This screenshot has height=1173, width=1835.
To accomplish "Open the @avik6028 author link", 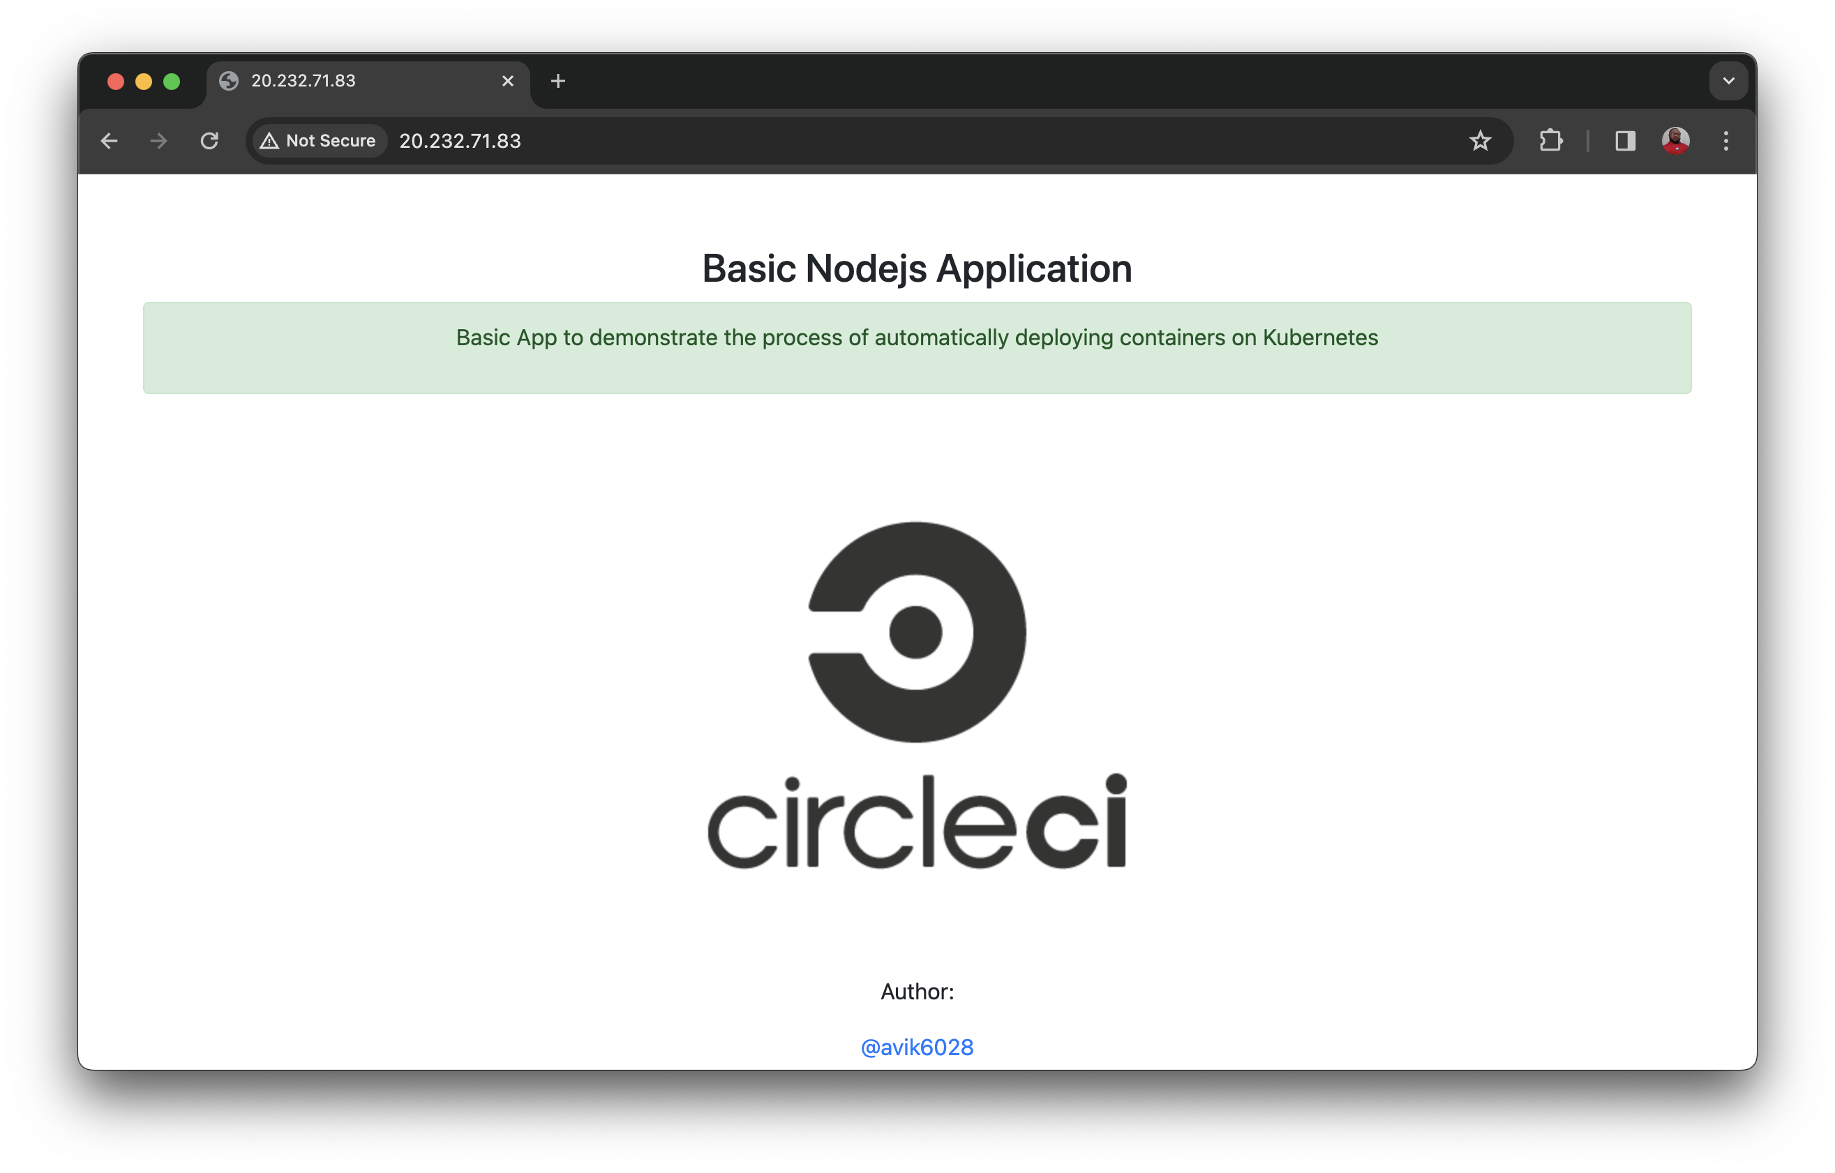I will [917, 1047].
